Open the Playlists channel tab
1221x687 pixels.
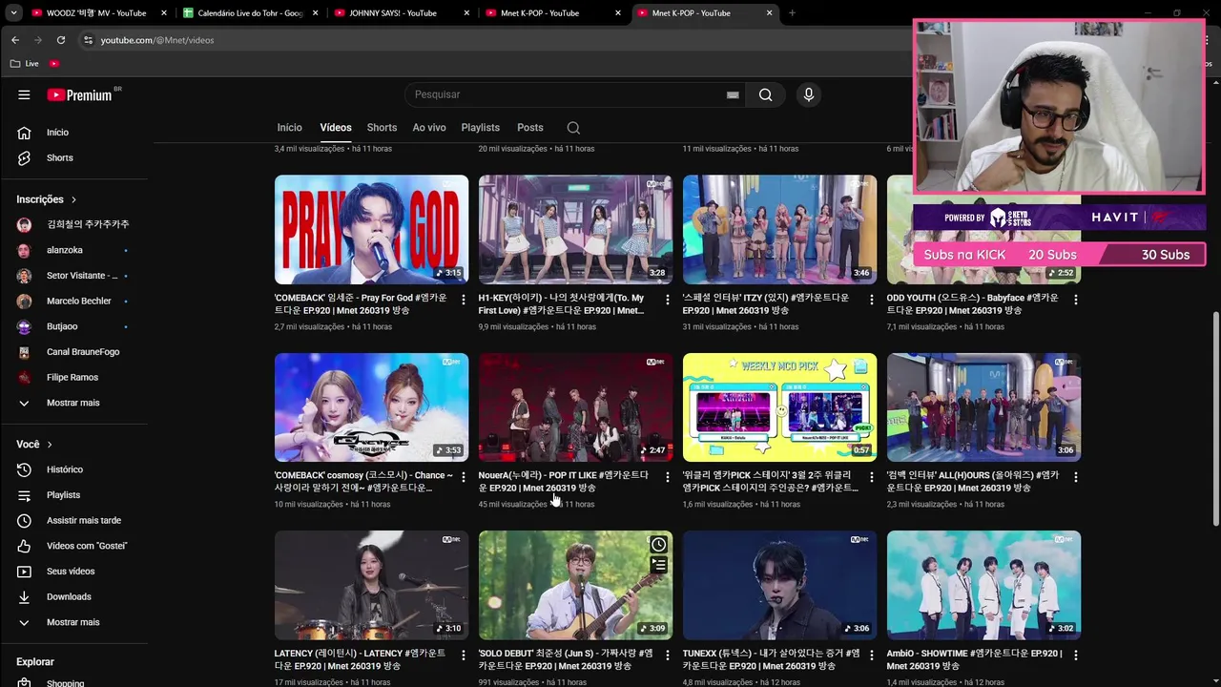480,128
